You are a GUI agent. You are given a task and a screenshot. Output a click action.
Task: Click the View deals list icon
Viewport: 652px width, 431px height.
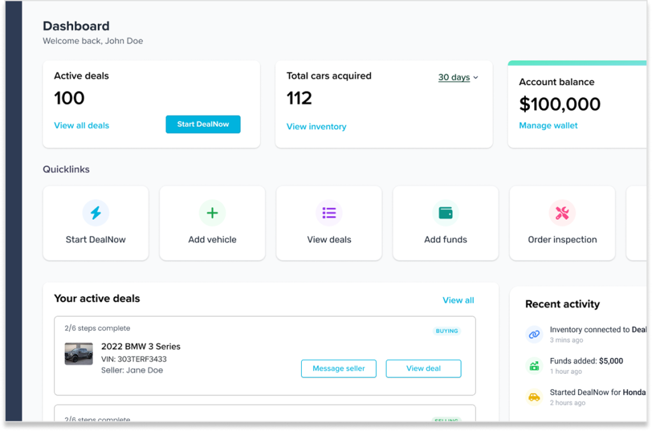coord(329,213)
